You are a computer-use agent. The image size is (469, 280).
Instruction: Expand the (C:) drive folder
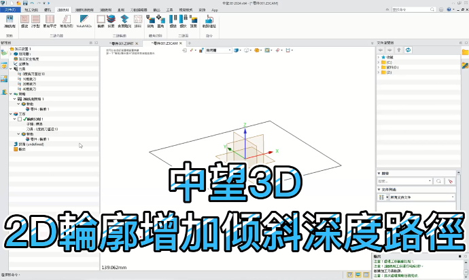(379, 62)
